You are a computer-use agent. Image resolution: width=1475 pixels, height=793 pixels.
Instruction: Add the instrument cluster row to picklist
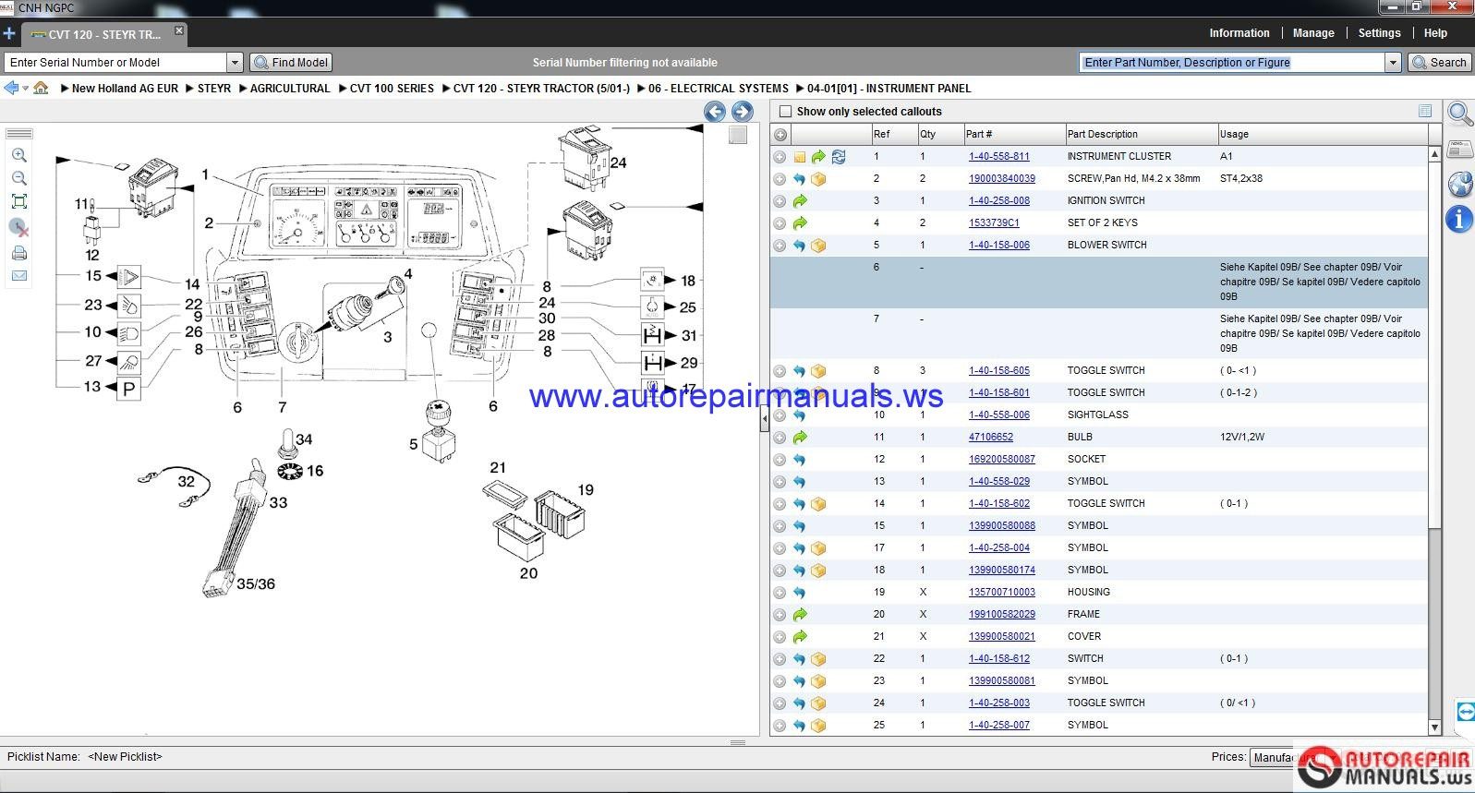(780, 157)
